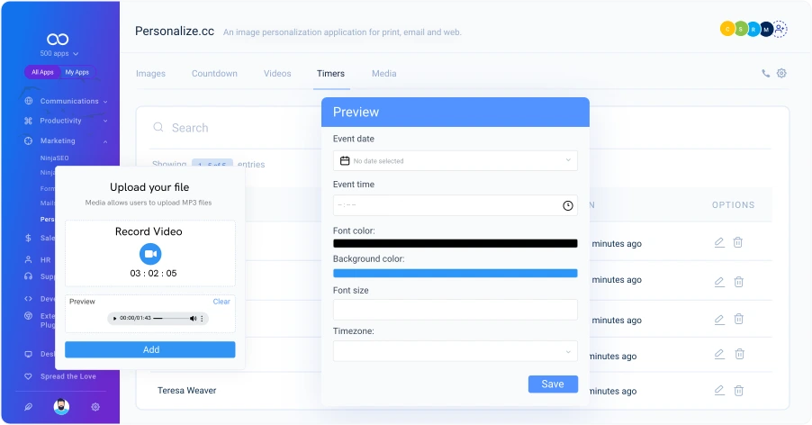Click the phone icon near the tabs
This screenshot has height=425, width=812.
[x=766, y=74]
